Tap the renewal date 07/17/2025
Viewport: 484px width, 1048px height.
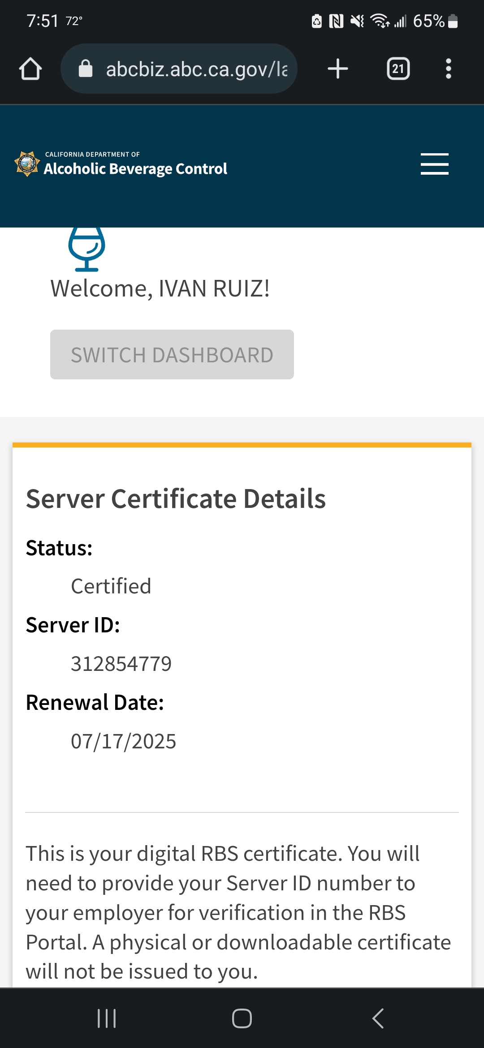point(123,741)
